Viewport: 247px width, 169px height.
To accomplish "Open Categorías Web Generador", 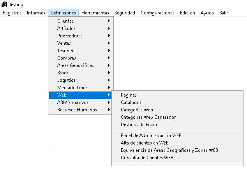I will 148,117.
